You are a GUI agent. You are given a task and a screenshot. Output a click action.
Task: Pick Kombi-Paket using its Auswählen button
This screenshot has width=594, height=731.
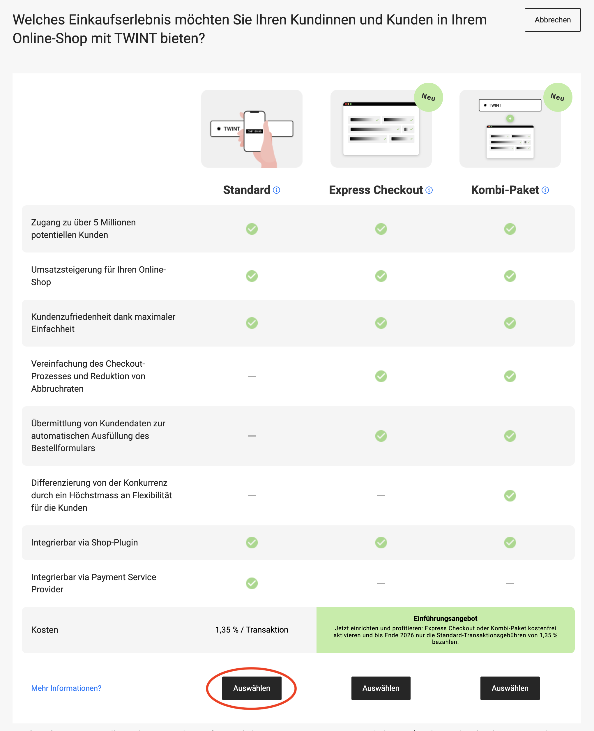point(510,688)
